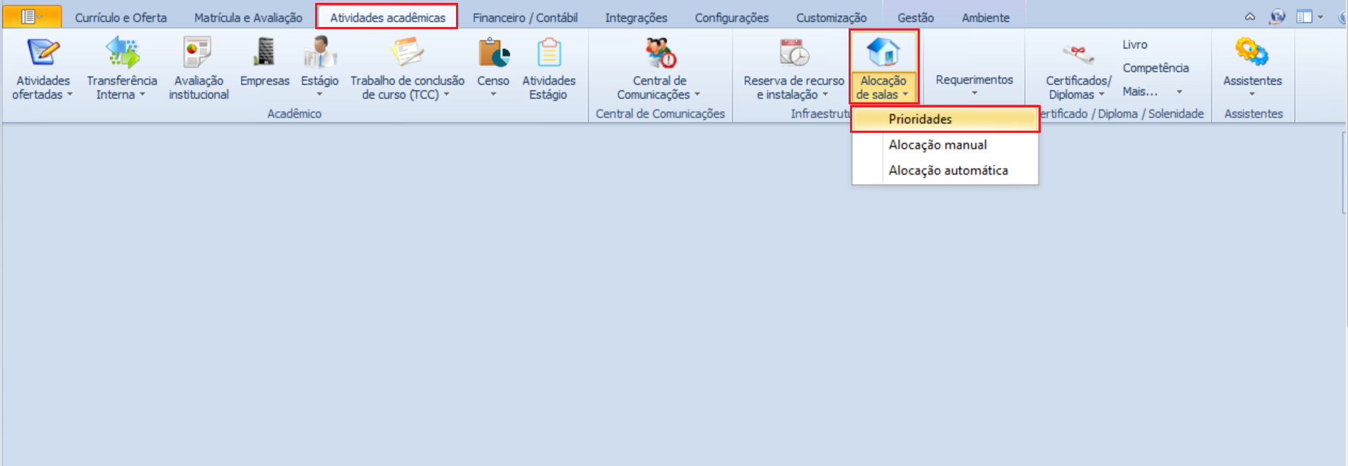Open the Integrações tab
Viewport: 1348px width, 466px height.
pos(636,18)
